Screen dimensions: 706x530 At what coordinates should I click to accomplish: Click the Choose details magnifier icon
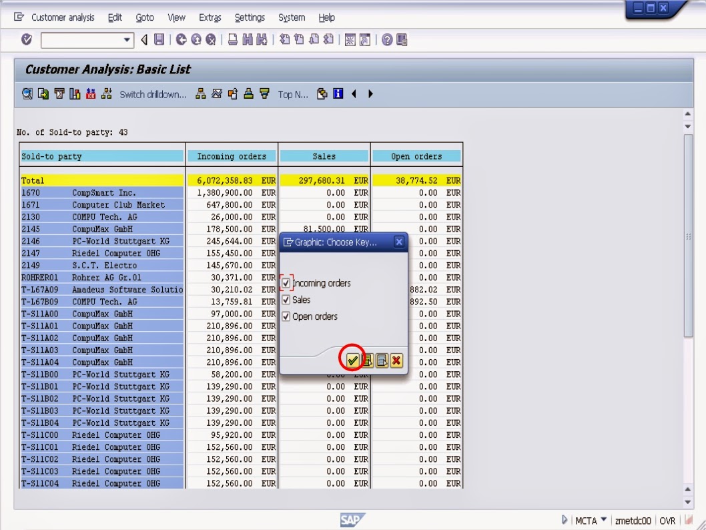pos(27,93)
